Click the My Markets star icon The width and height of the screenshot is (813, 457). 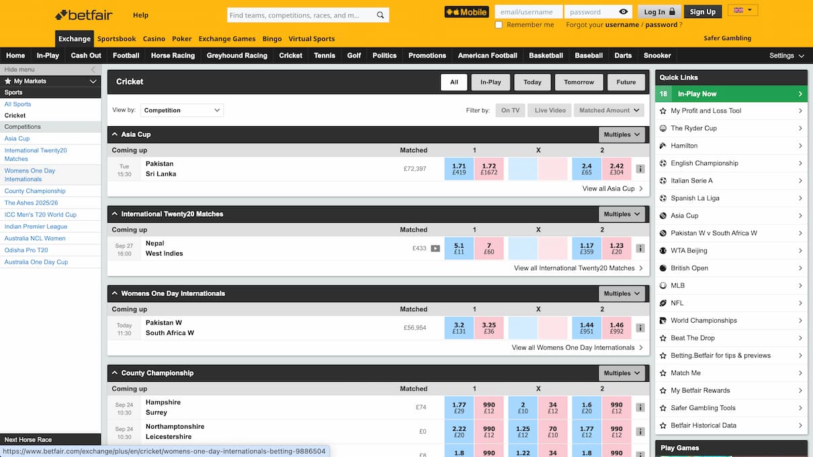(x=8, y=81)
